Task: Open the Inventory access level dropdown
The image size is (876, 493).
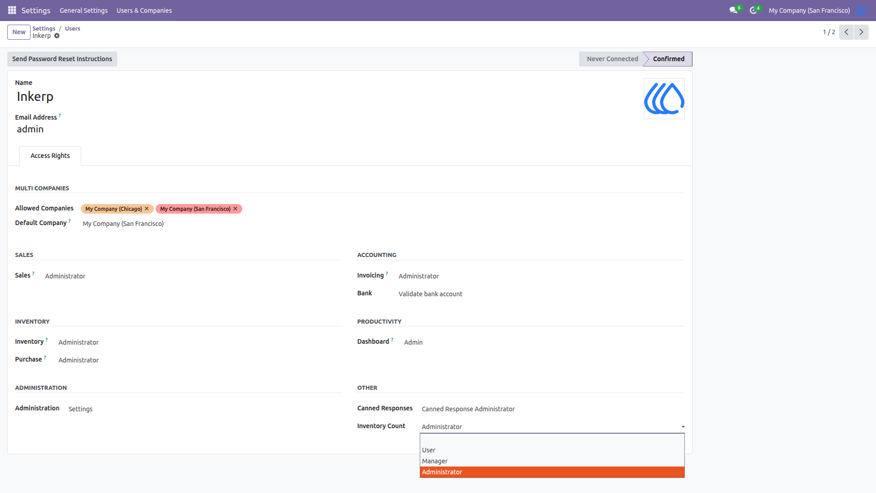Action: point(200,342)
